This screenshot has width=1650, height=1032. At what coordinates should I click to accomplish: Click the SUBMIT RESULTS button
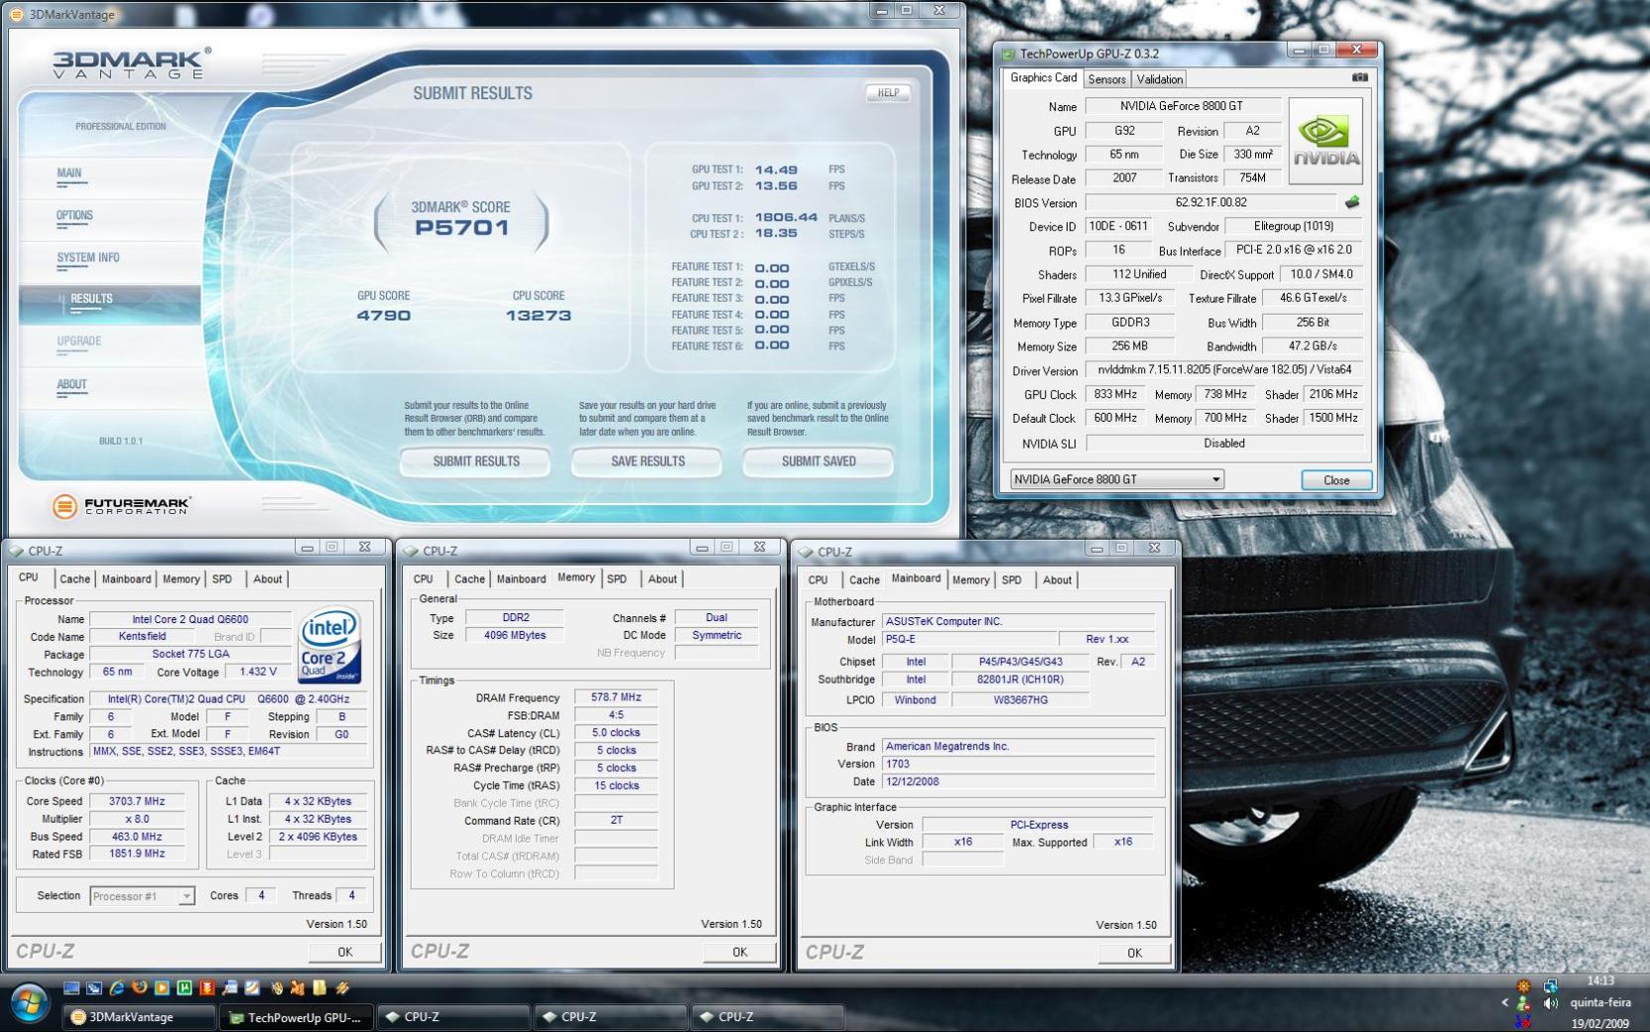[475, 461]
